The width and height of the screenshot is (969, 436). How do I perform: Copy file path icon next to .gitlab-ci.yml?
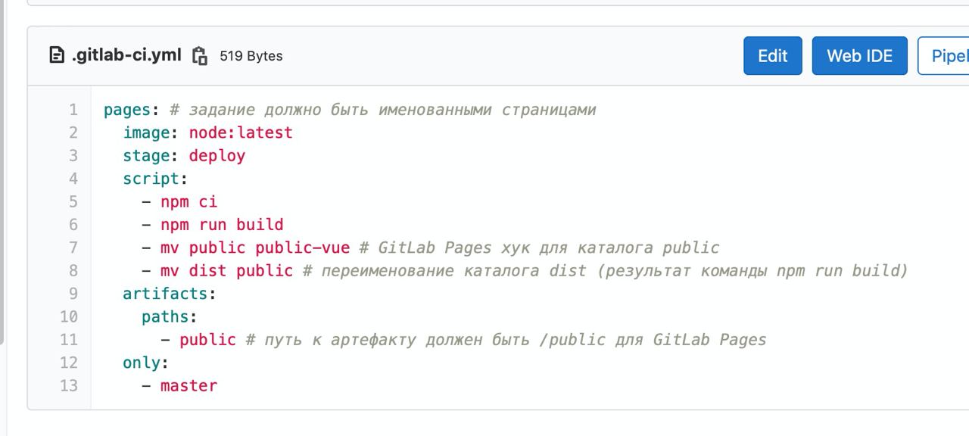(200, 56)
